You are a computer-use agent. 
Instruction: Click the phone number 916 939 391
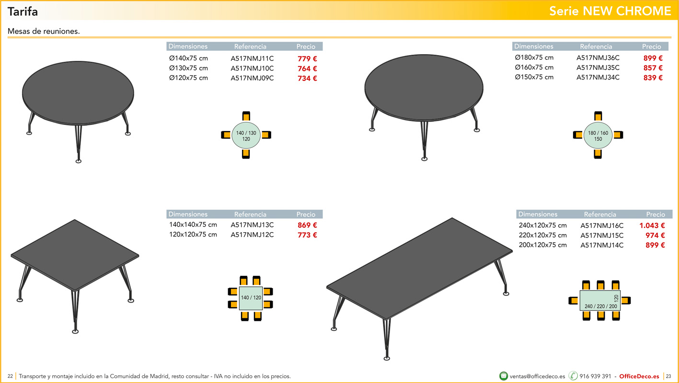(x=595, y=376)
